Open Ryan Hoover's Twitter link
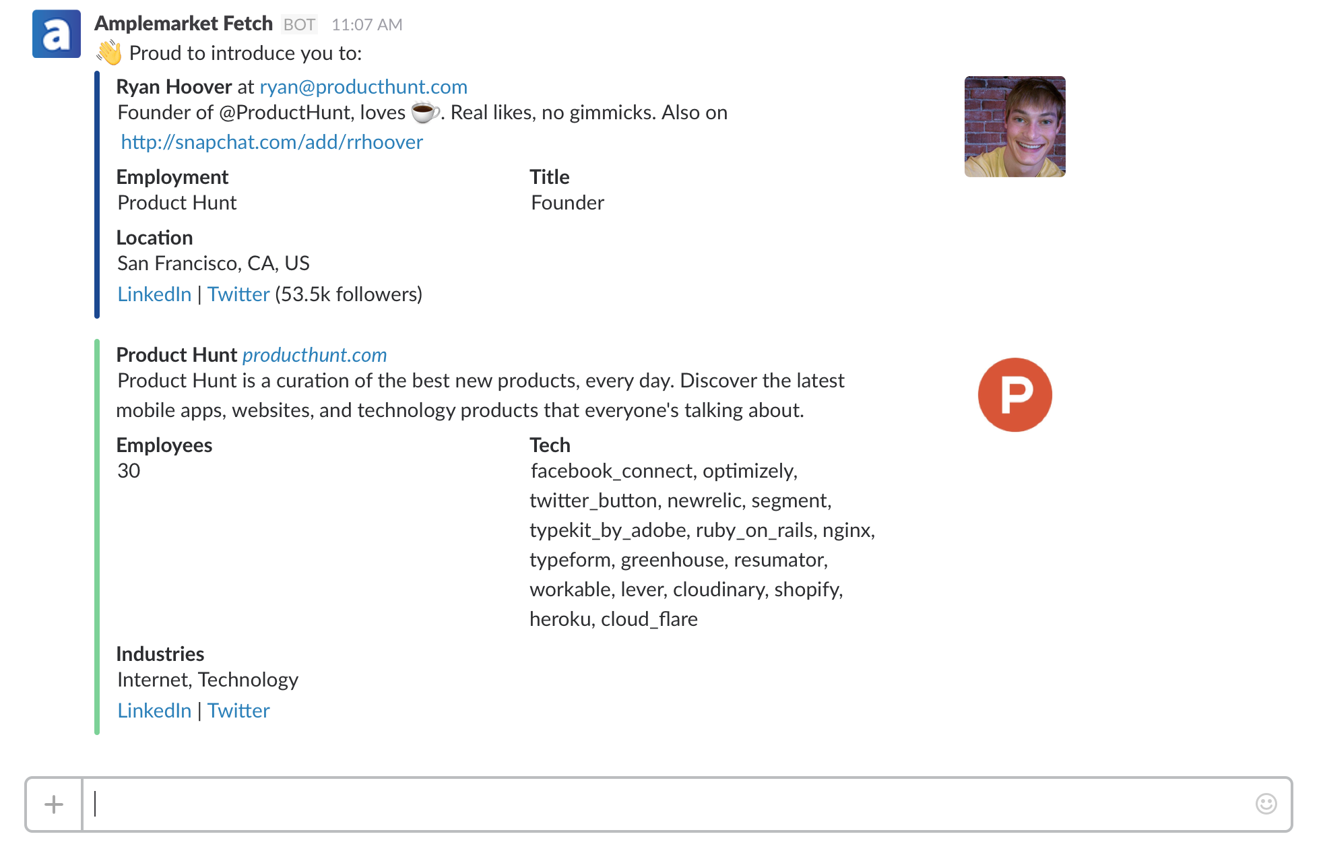This screenshot has height=857, width=1323. tap(238, 294)
